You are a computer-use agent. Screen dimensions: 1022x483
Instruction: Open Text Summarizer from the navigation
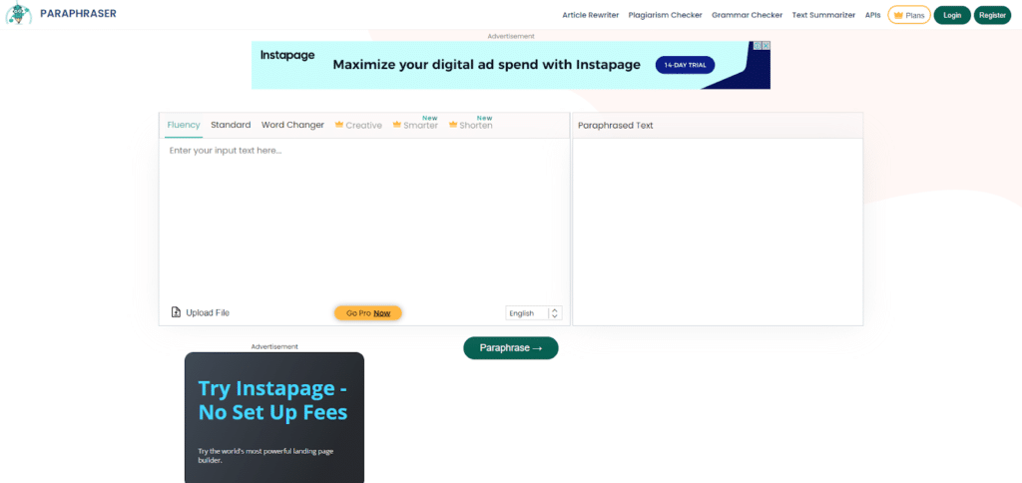click(x=823, y=15)
